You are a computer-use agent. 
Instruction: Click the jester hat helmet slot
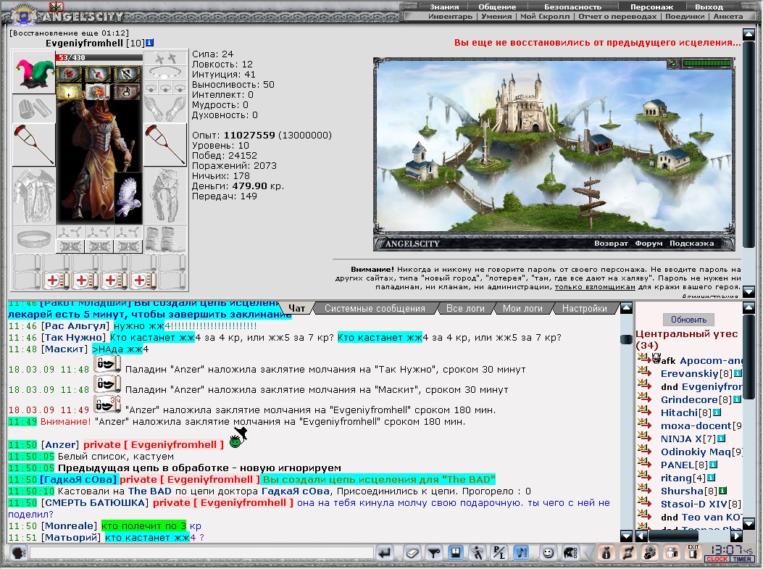pyautogui.click(x=33, y=72)
